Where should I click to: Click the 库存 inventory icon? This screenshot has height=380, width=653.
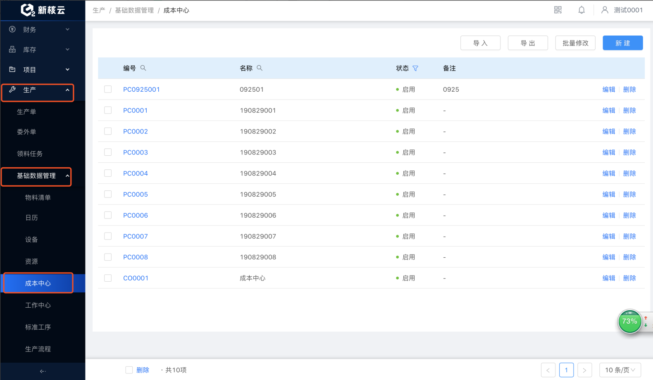click(x=12, y=50)
